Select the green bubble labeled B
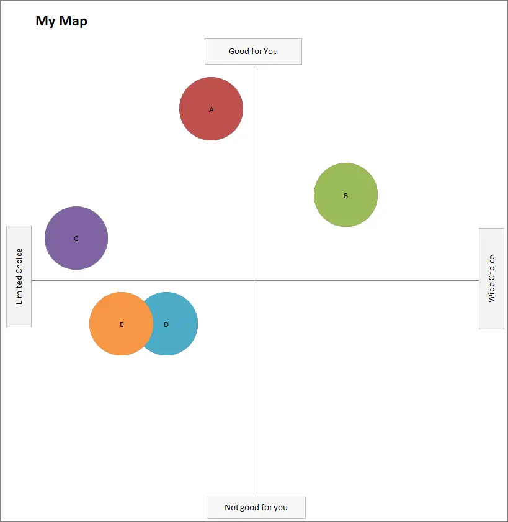508x522 pixels. tap(346, 195)
